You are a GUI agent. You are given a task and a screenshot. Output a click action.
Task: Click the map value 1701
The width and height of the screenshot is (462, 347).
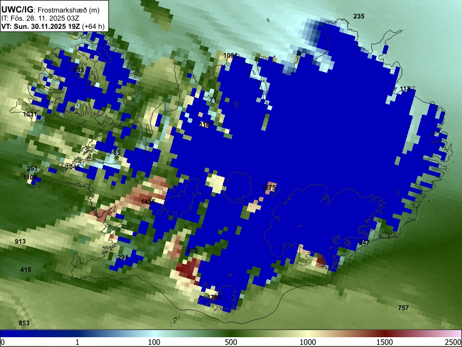point(214,297)
